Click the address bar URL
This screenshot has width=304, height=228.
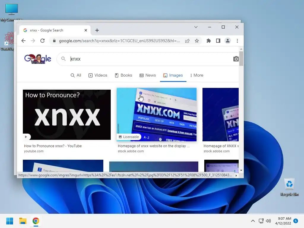click(x=119, y=41)
